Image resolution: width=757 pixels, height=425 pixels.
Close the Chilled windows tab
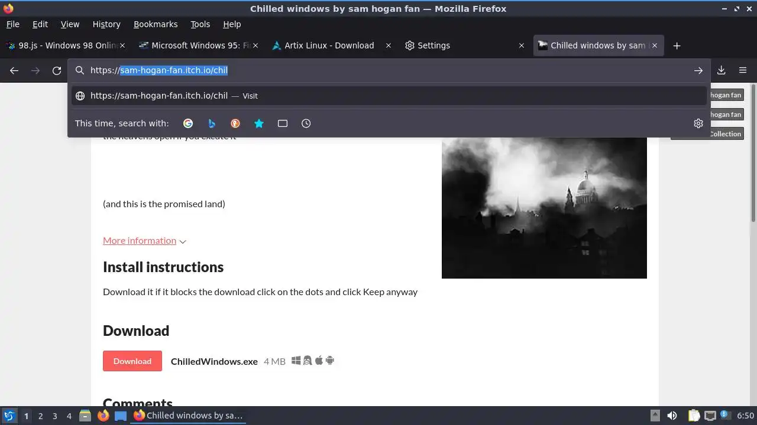click(655, 45)
